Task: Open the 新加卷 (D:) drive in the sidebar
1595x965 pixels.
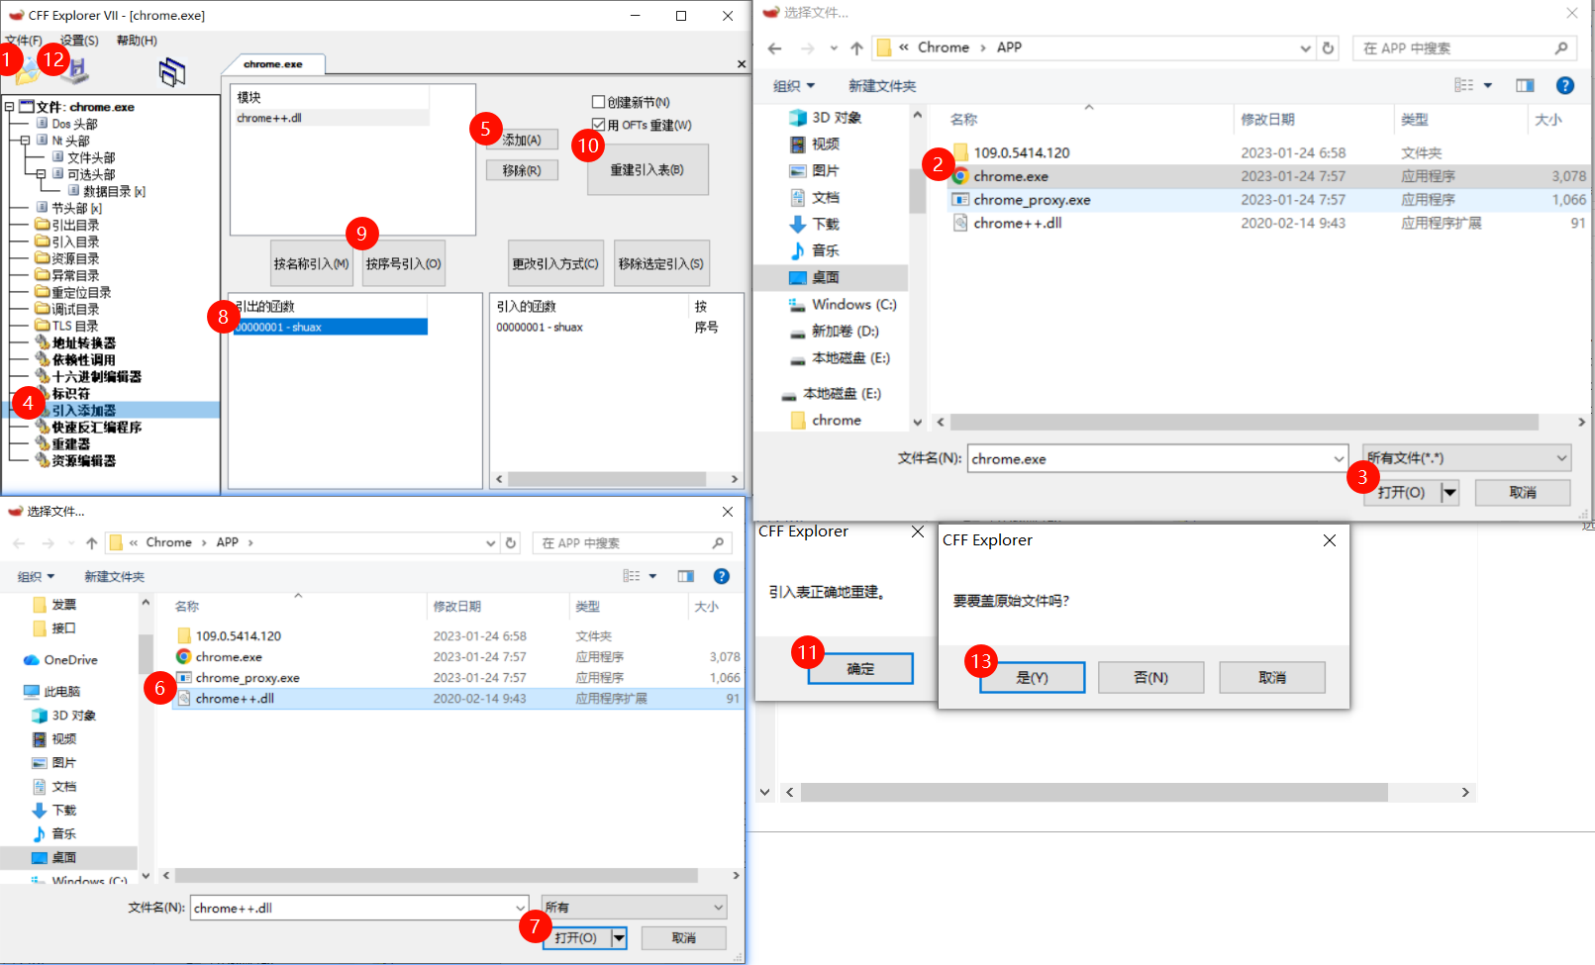Action: click(834, 331)
